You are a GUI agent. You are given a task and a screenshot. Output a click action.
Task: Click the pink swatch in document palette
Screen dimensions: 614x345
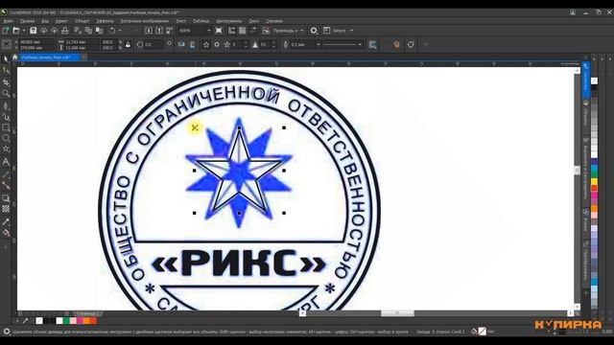73,321
